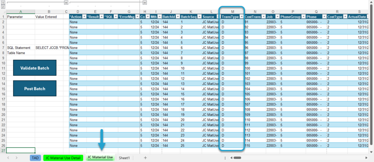Open the CostTrans column filter dropdown

(x=263, y=17)
